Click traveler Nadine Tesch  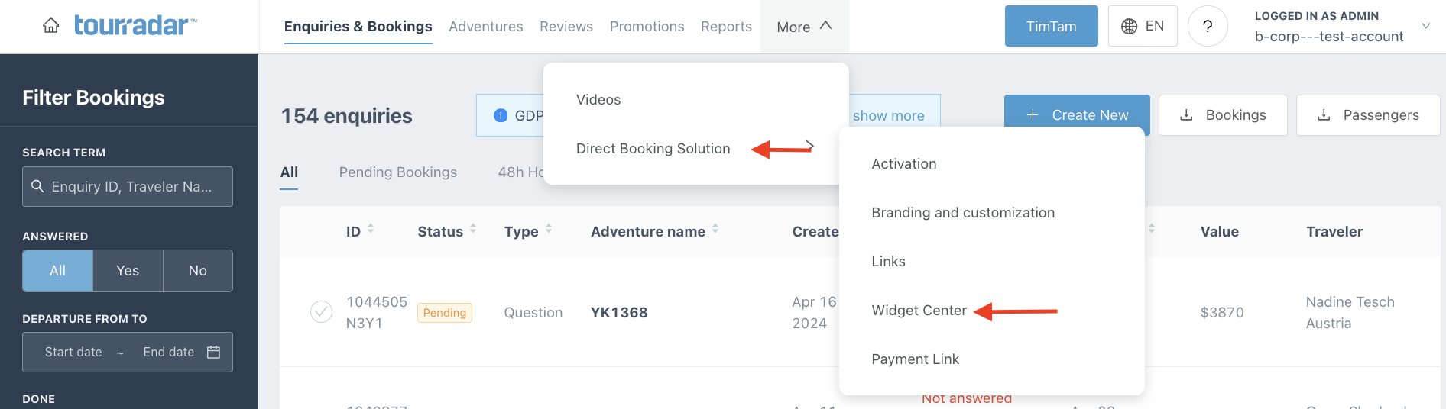pyautogui.click(x=1350, y=302)
